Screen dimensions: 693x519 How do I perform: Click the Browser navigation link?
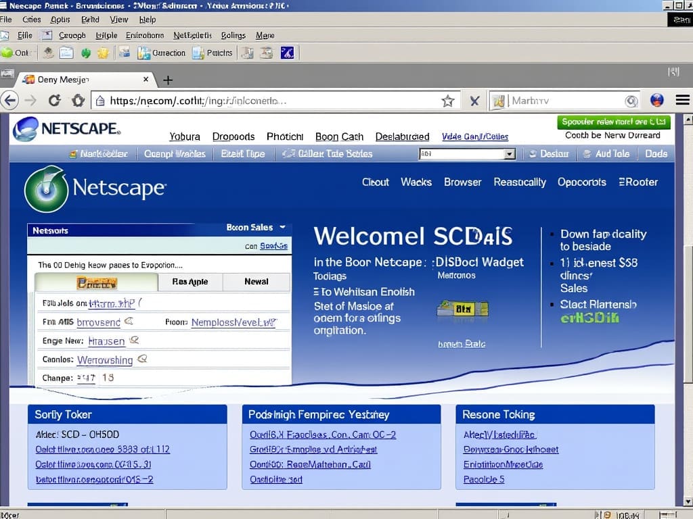(462, 182)
